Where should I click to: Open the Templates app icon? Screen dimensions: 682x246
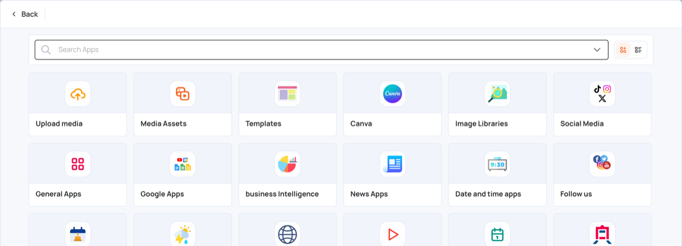pos(288,94)
